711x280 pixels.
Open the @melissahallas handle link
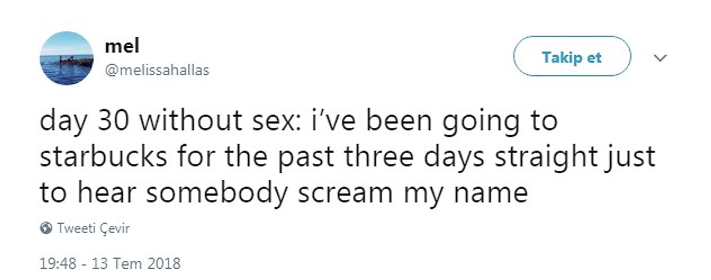click(156, 71)
